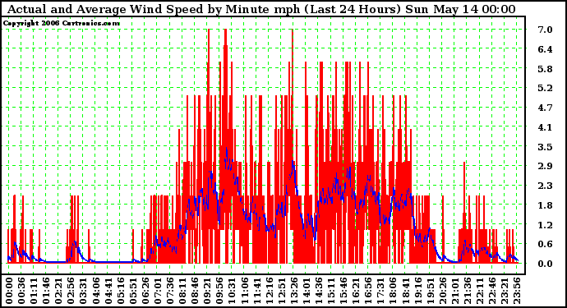Click the 04:06 x-axis time label
567x308 pixels.
coord(95,291)
